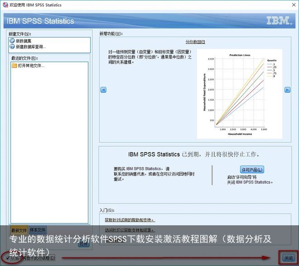Select the 打开其他文件... list entry text

31,66
